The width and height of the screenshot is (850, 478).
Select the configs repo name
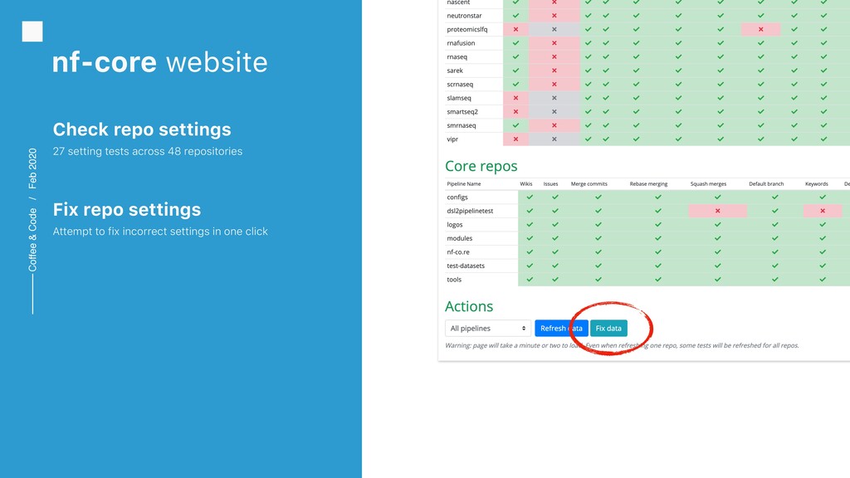457,198
